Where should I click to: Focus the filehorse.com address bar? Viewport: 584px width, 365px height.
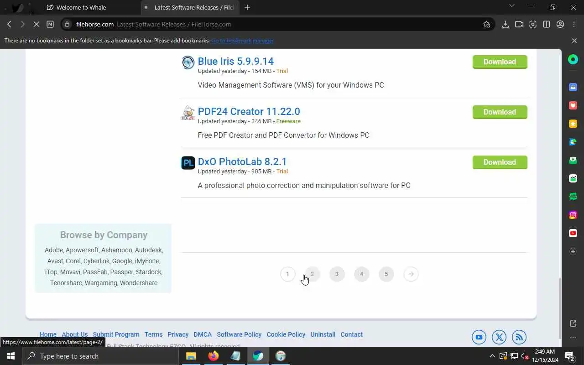click(x=278, y=24)
